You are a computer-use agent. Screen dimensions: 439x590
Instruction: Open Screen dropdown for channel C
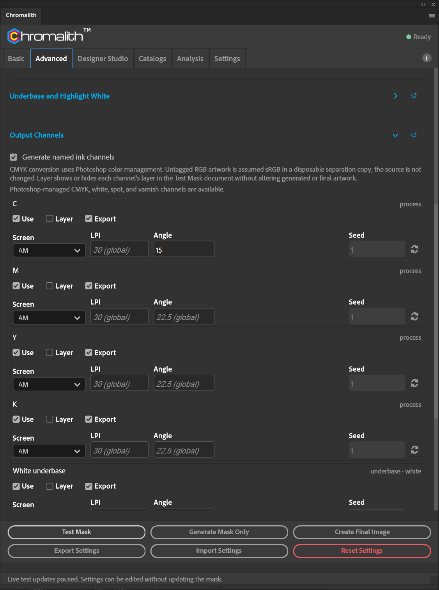click(x=49, y=250)
